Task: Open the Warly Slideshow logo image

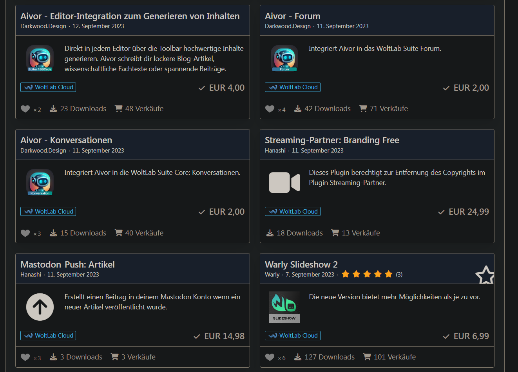Action: [284, 307]
